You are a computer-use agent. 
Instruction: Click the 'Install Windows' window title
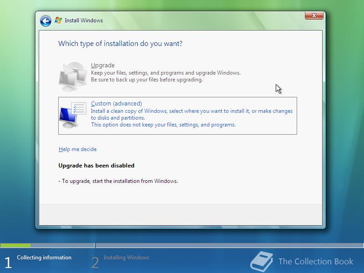(x=84, y=20)
